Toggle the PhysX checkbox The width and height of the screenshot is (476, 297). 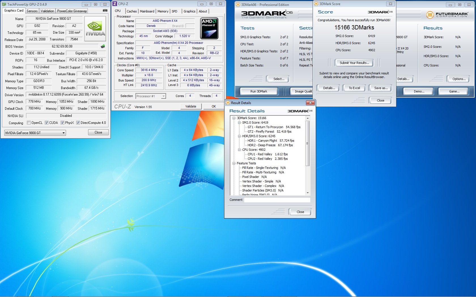(62, 123)
